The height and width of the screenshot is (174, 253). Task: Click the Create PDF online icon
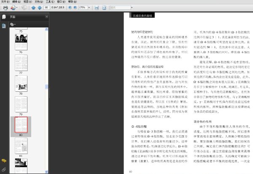click(13, 8)
